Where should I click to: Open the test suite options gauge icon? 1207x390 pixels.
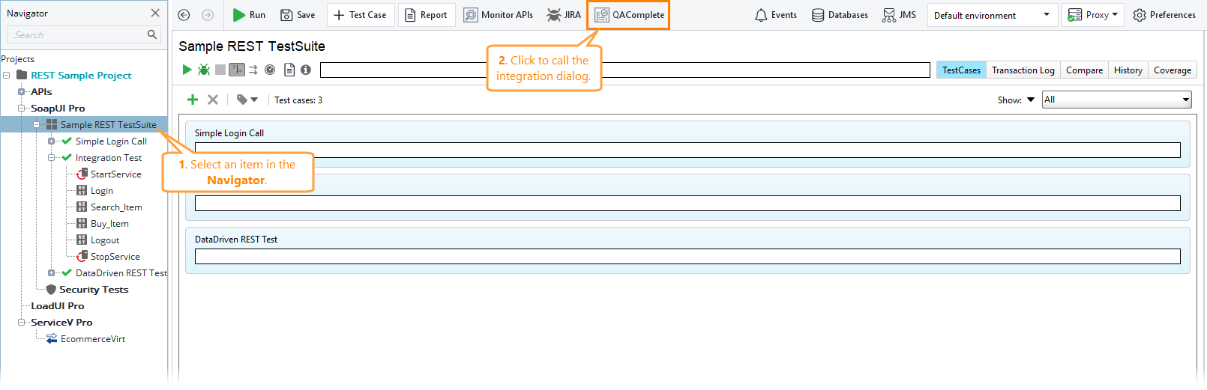pyautogui.click(x=270, y=70)
